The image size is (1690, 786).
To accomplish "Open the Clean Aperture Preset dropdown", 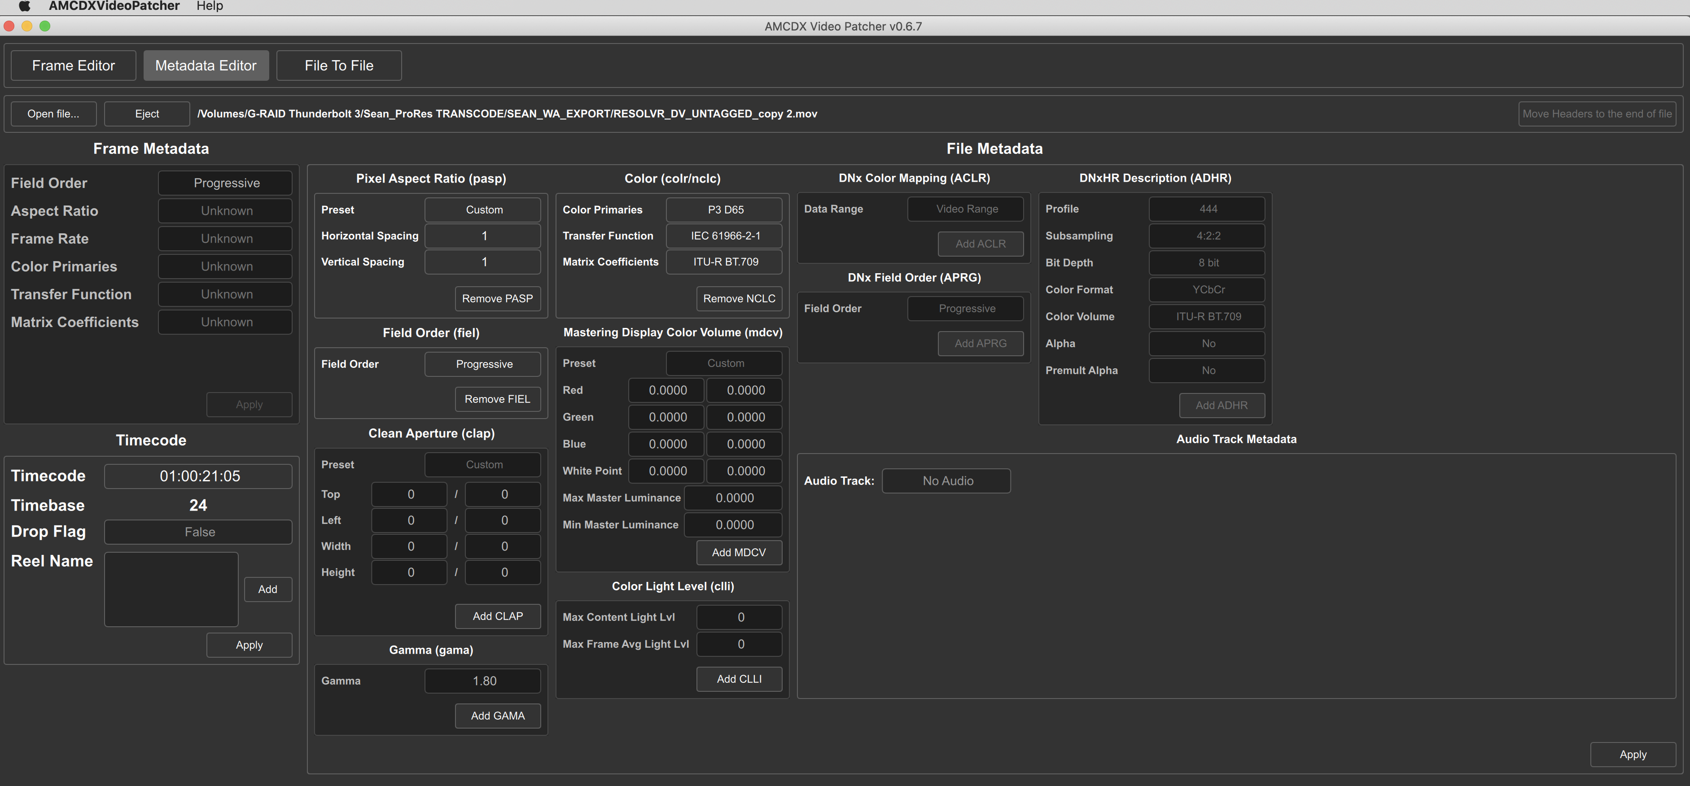I will click(483, 464).
